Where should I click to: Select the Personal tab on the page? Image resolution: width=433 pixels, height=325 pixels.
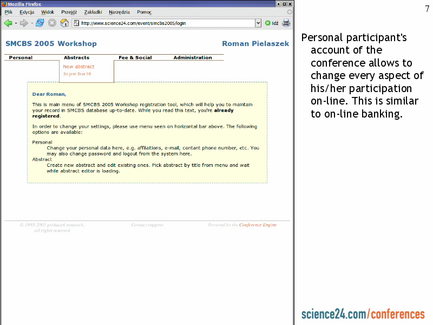21,57
